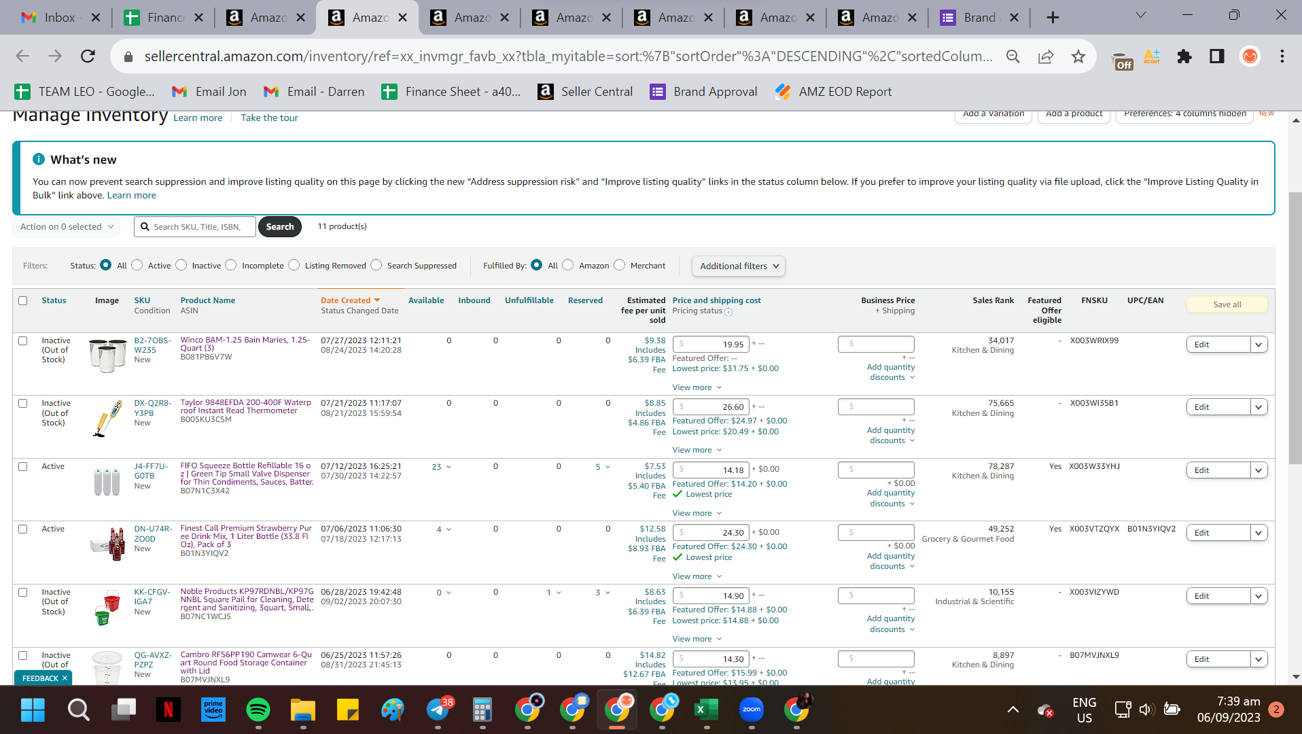This screenshot has height=734, width=1302.
Task: Go back to previous page
Action: pyautogui.click(x=22, y=56)
